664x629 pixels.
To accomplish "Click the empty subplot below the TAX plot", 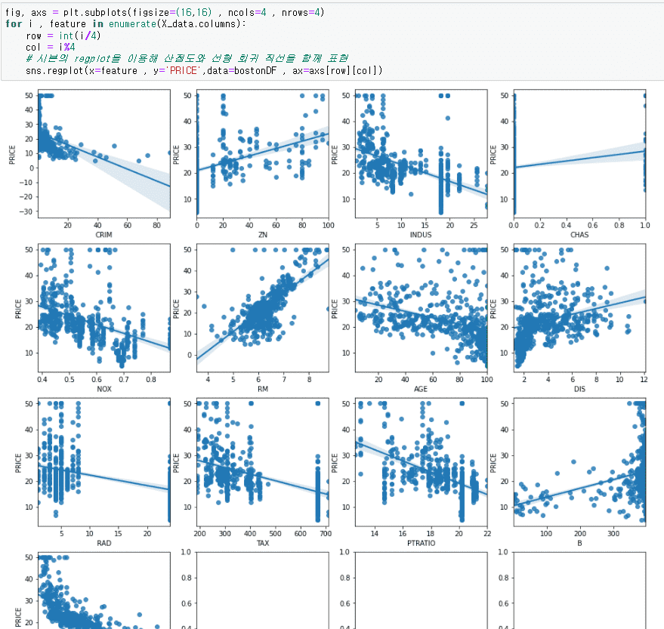I will (263, 590).
